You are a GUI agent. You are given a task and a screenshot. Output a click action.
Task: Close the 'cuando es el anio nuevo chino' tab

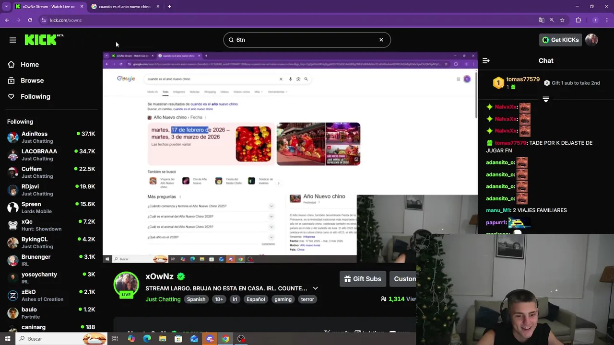(158, 7)
